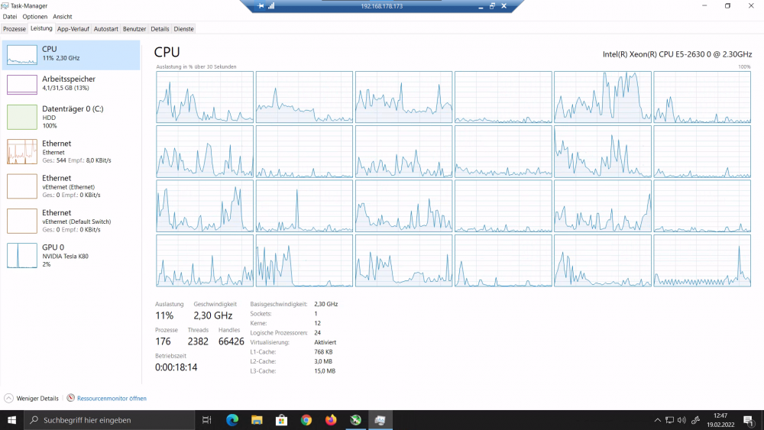Open the Ansicht menu
This screenshot has height=430, width=764.
click(x=63, y=17)
